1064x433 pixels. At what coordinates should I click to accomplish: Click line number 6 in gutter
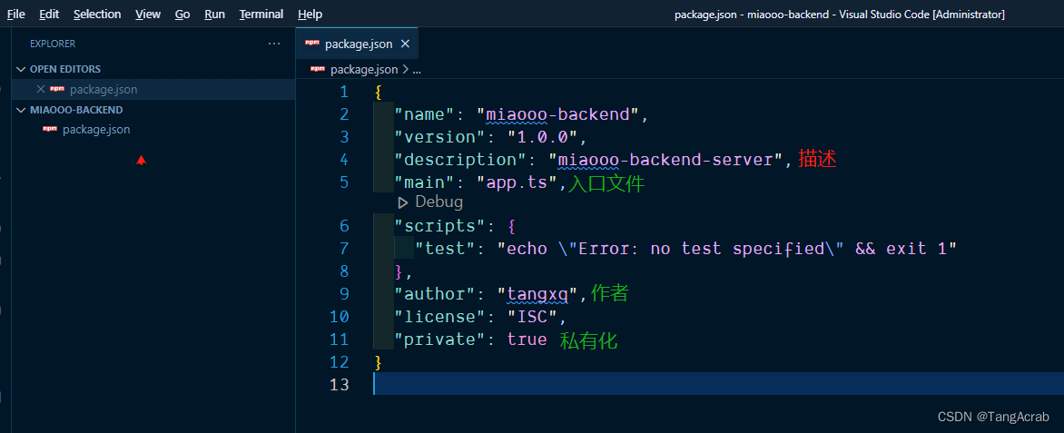point(343,226)
